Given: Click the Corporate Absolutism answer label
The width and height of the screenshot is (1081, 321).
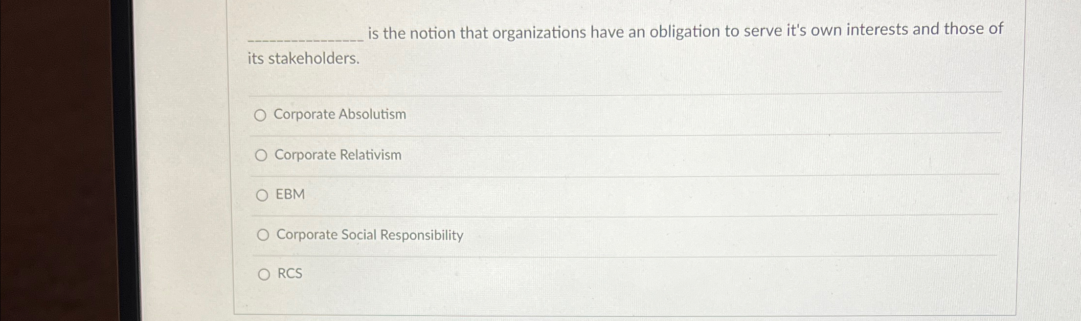Looking at the screenshot, I should coord(339,115).
